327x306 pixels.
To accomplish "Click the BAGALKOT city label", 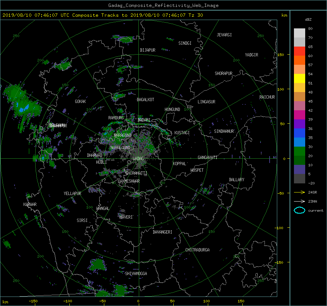I will coord(145,100).
